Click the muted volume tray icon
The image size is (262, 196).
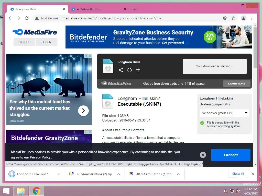225,191
